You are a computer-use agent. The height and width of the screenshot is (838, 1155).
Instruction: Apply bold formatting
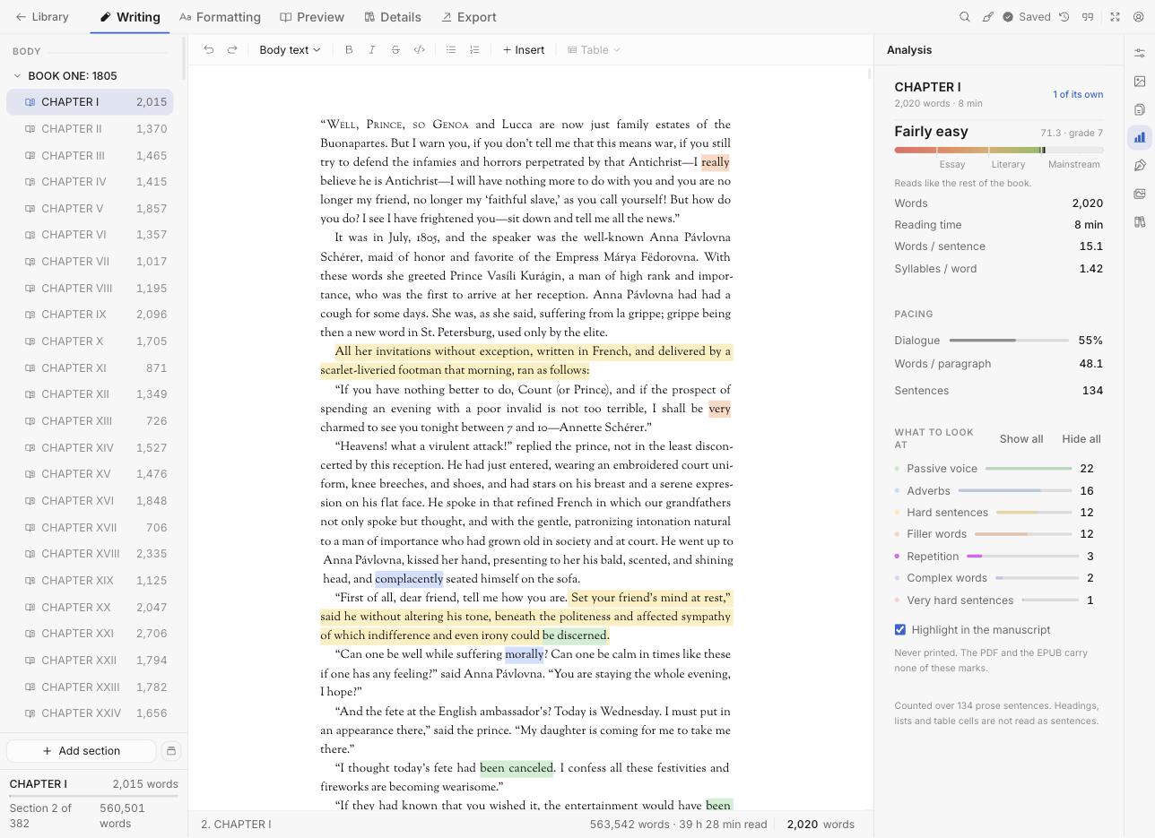point(349,50)
